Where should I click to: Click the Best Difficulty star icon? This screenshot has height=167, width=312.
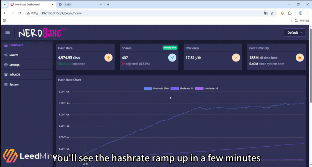300,58
